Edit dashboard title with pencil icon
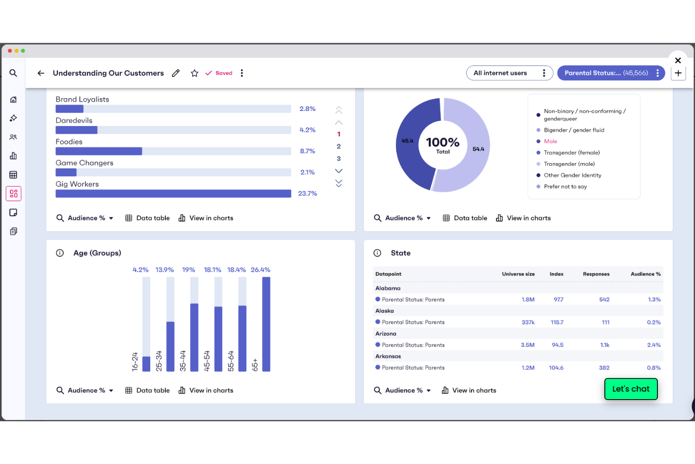695x464 pixels. 176,73
